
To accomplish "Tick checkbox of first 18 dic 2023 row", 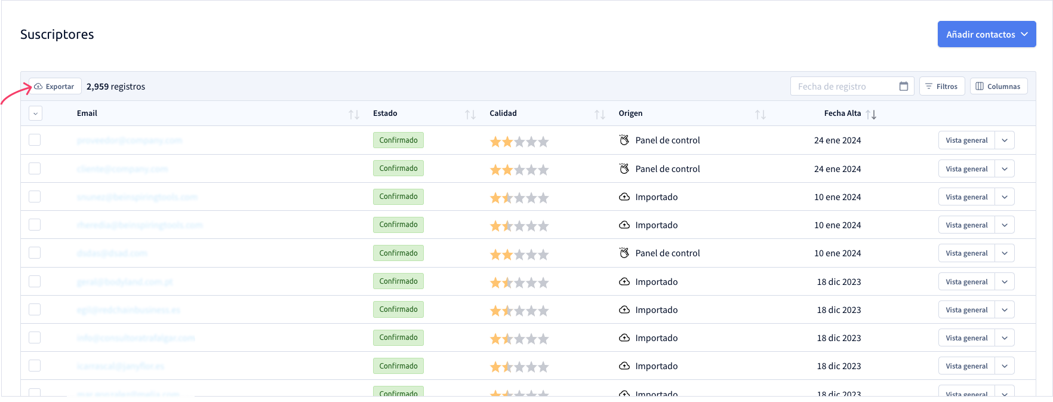I will 35,281.
